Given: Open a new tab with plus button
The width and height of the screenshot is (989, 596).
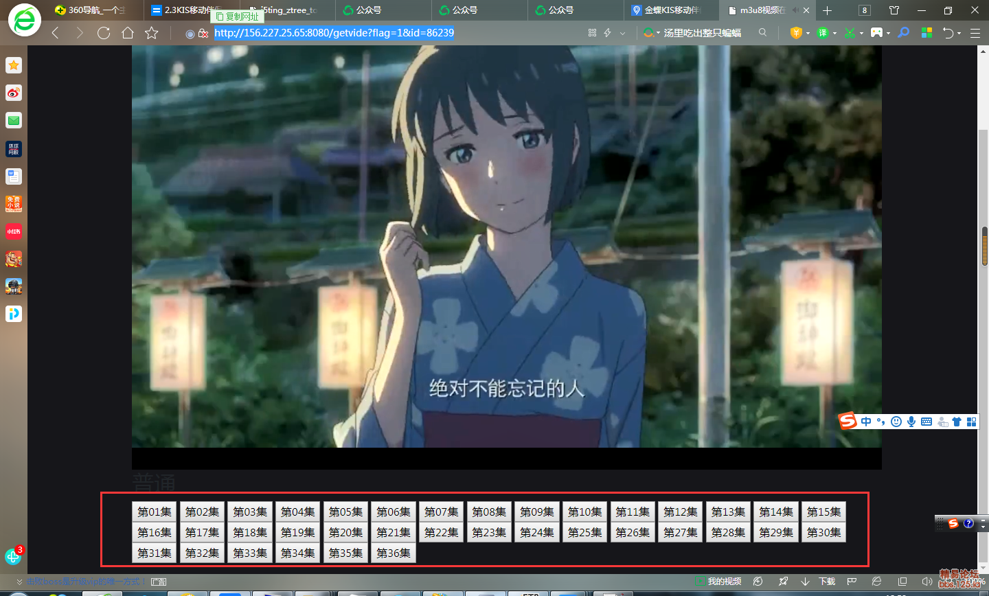Looking at the screenshot, I should [827, 10].
